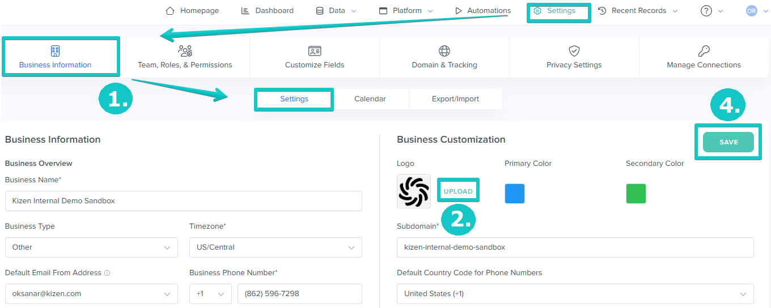Image resolution: width=771 pixels, height=308 pixels.
Task: Expand the user avatar chevron
Action: 765,11
